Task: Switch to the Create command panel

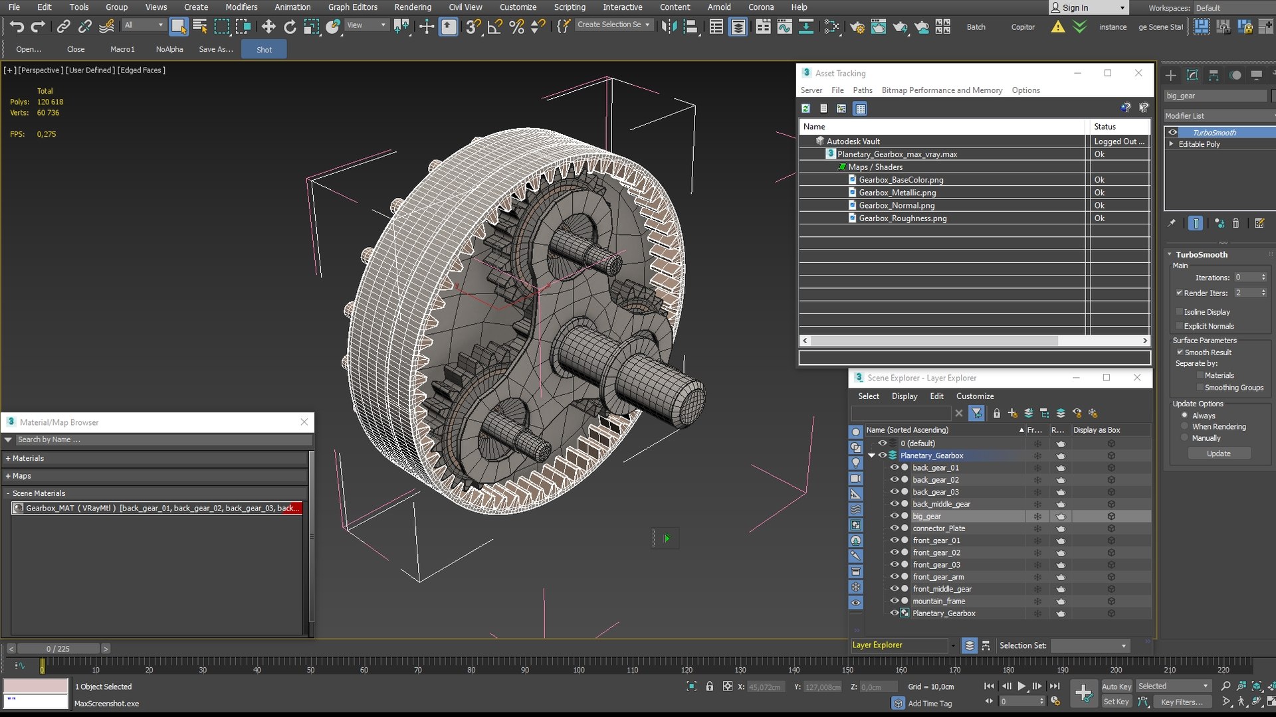Action: point(1171,75)
